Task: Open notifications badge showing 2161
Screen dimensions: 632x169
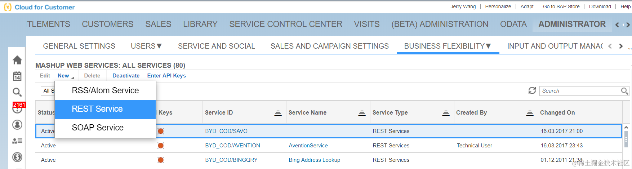Action: (x=19, y=105)
